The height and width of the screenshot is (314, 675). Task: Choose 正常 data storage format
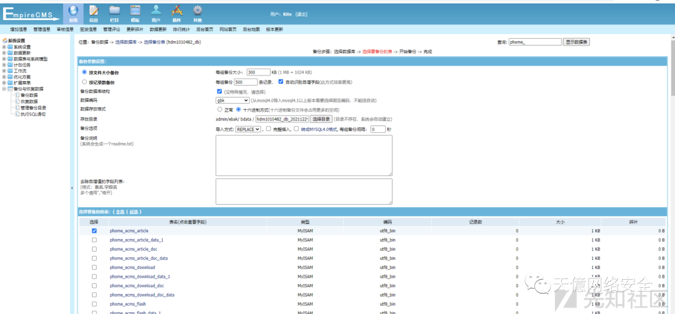coord(219,109)
